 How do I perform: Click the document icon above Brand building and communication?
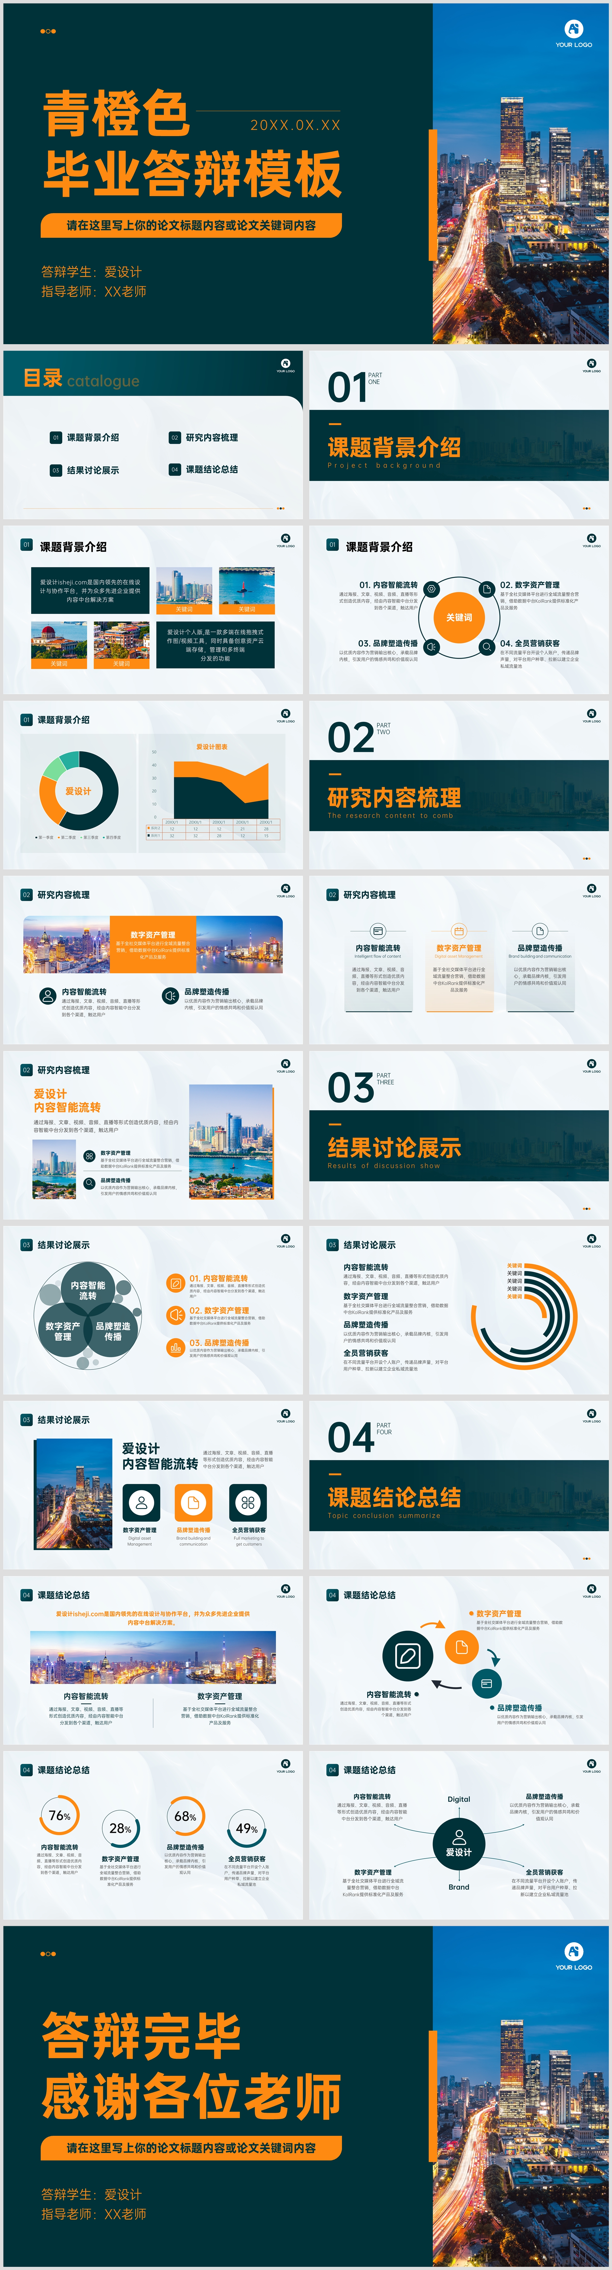click(x=540, y=931)
